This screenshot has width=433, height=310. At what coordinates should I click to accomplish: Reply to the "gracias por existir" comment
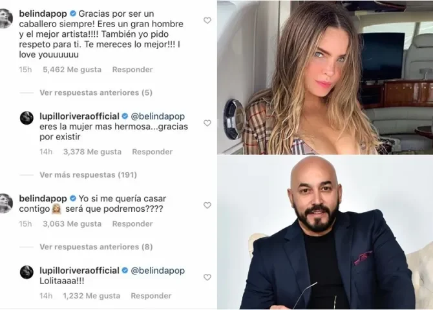(152, 152)
